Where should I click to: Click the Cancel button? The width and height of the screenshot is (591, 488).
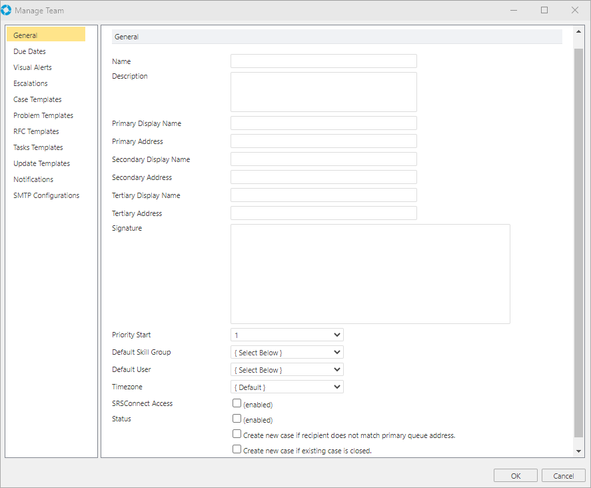point(563,475)
